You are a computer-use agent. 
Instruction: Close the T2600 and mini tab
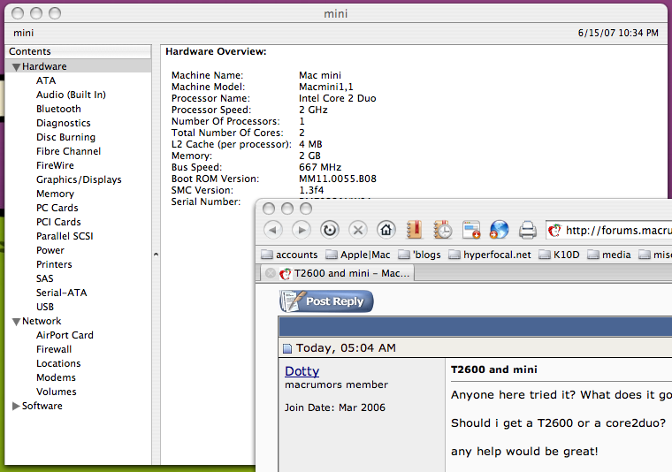point(270,273)
